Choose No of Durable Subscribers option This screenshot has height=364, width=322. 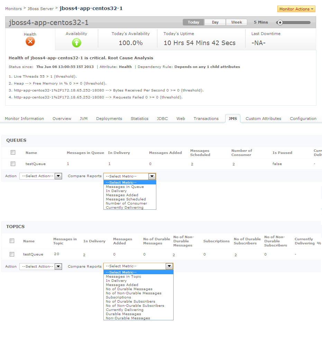click(138, 302)
